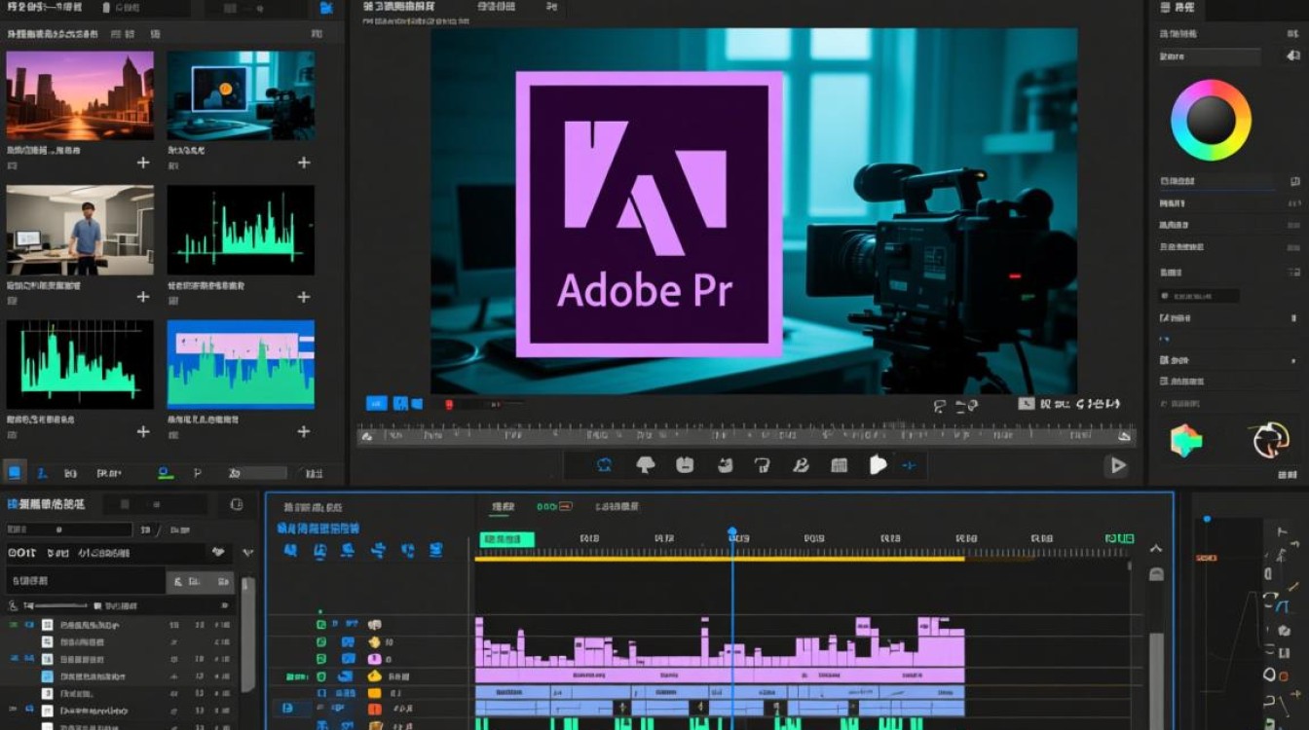Click the blue loop icon in monitor toolbar

[x=604, y=465]
